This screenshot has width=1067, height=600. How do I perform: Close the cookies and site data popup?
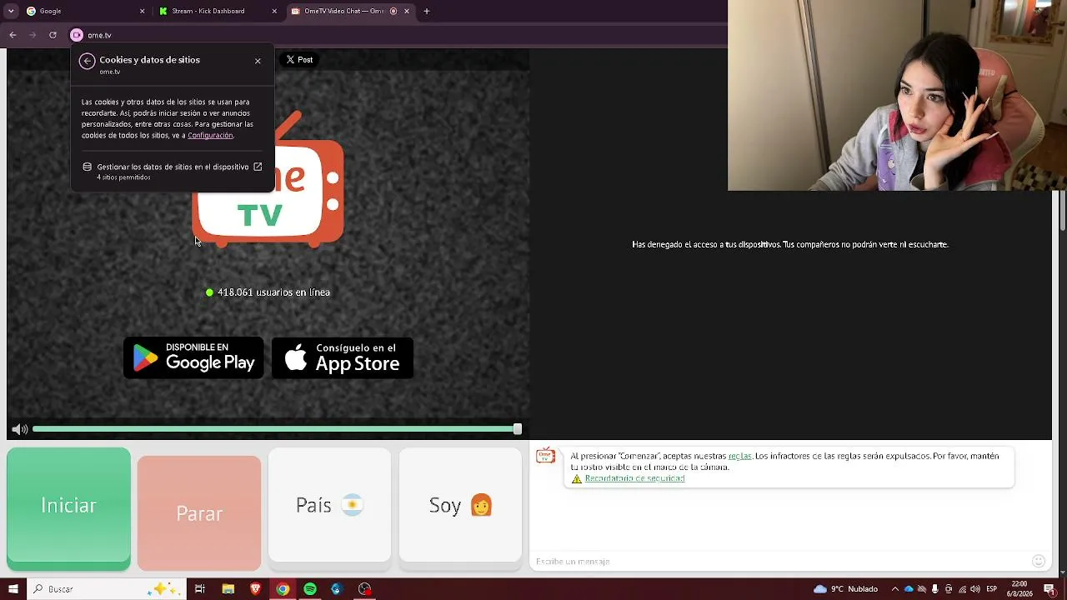(258, 61)
